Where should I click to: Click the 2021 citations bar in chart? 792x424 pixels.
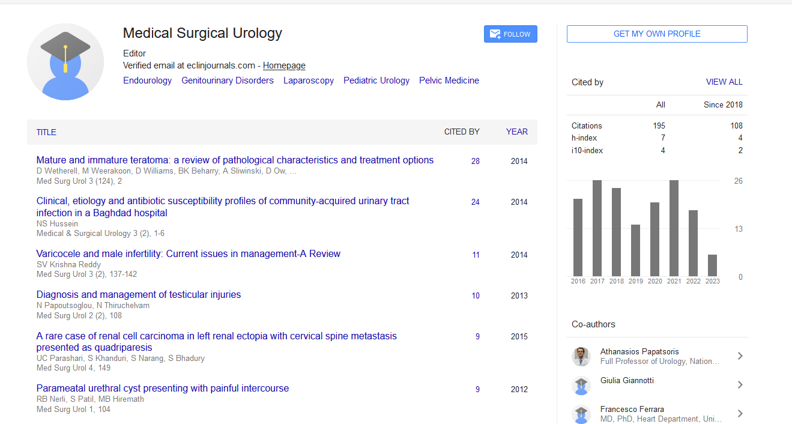pyautogui.click(x=674, y=228)
